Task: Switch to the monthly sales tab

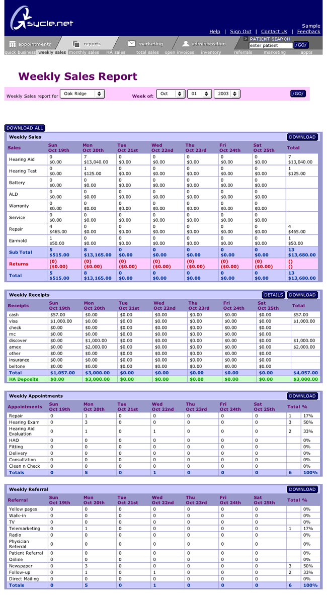Action: pyautogui.click(x=84, y=52)
